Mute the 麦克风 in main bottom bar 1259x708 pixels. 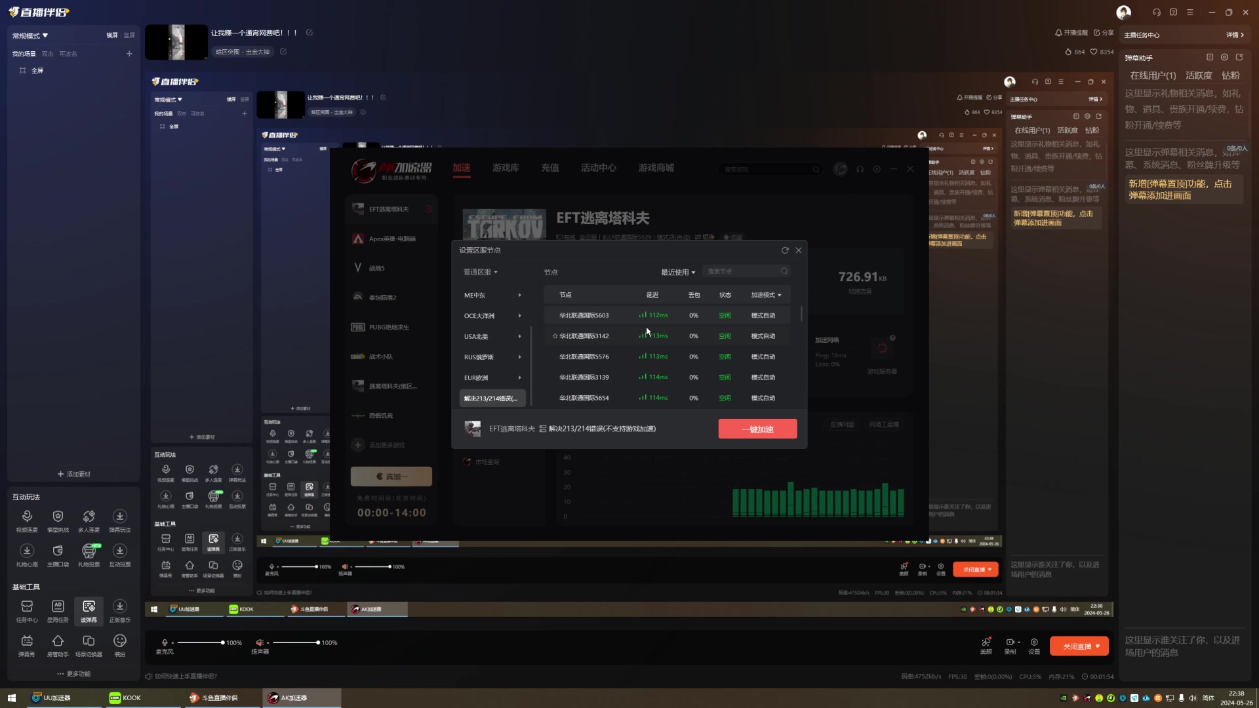pos(165,642)
